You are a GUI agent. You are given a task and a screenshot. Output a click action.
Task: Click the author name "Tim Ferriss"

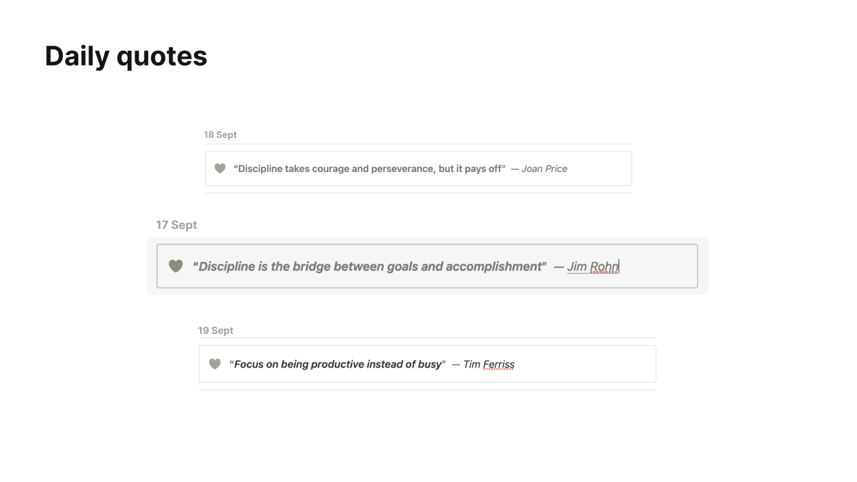point(489,364)
